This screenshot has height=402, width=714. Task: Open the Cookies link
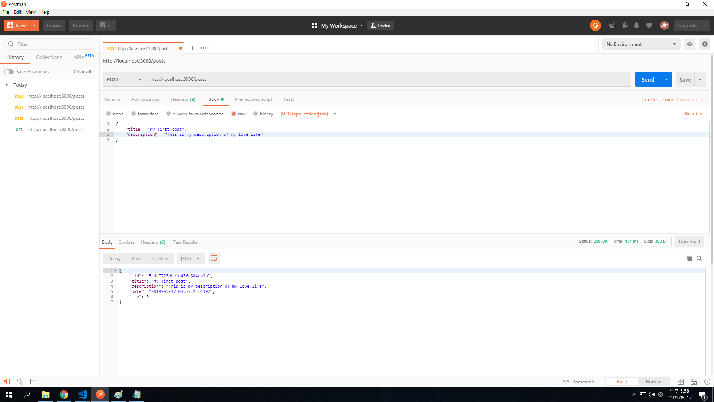(x=650, y=99)
